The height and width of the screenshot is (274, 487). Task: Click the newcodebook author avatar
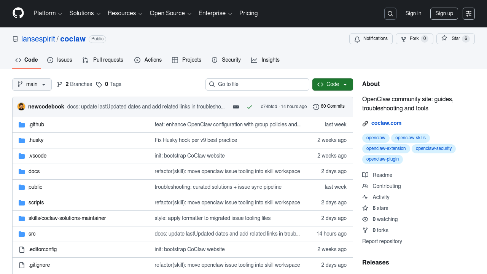(21, 107)
